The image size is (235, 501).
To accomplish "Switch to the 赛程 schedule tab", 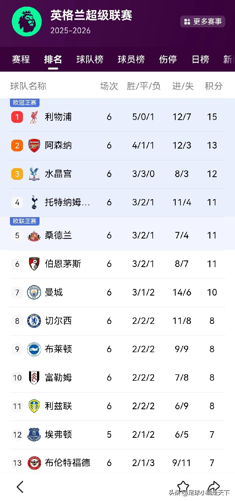I will click(x=21, y=59).
